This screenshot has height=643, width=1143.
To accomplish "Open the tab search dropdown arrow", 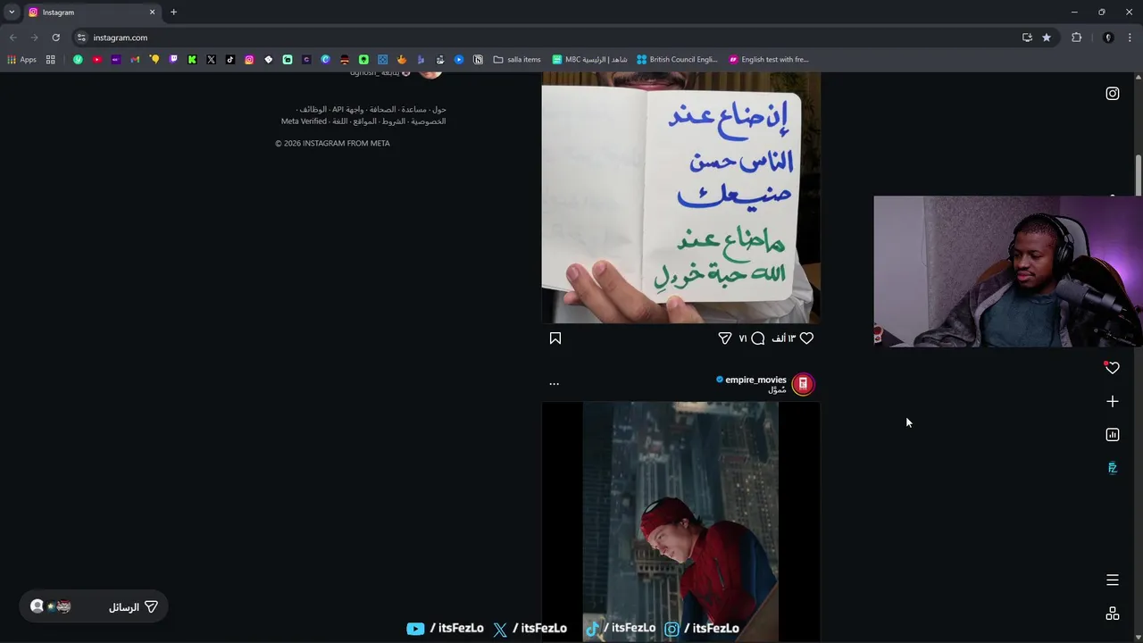I will [x=12, y=13].
